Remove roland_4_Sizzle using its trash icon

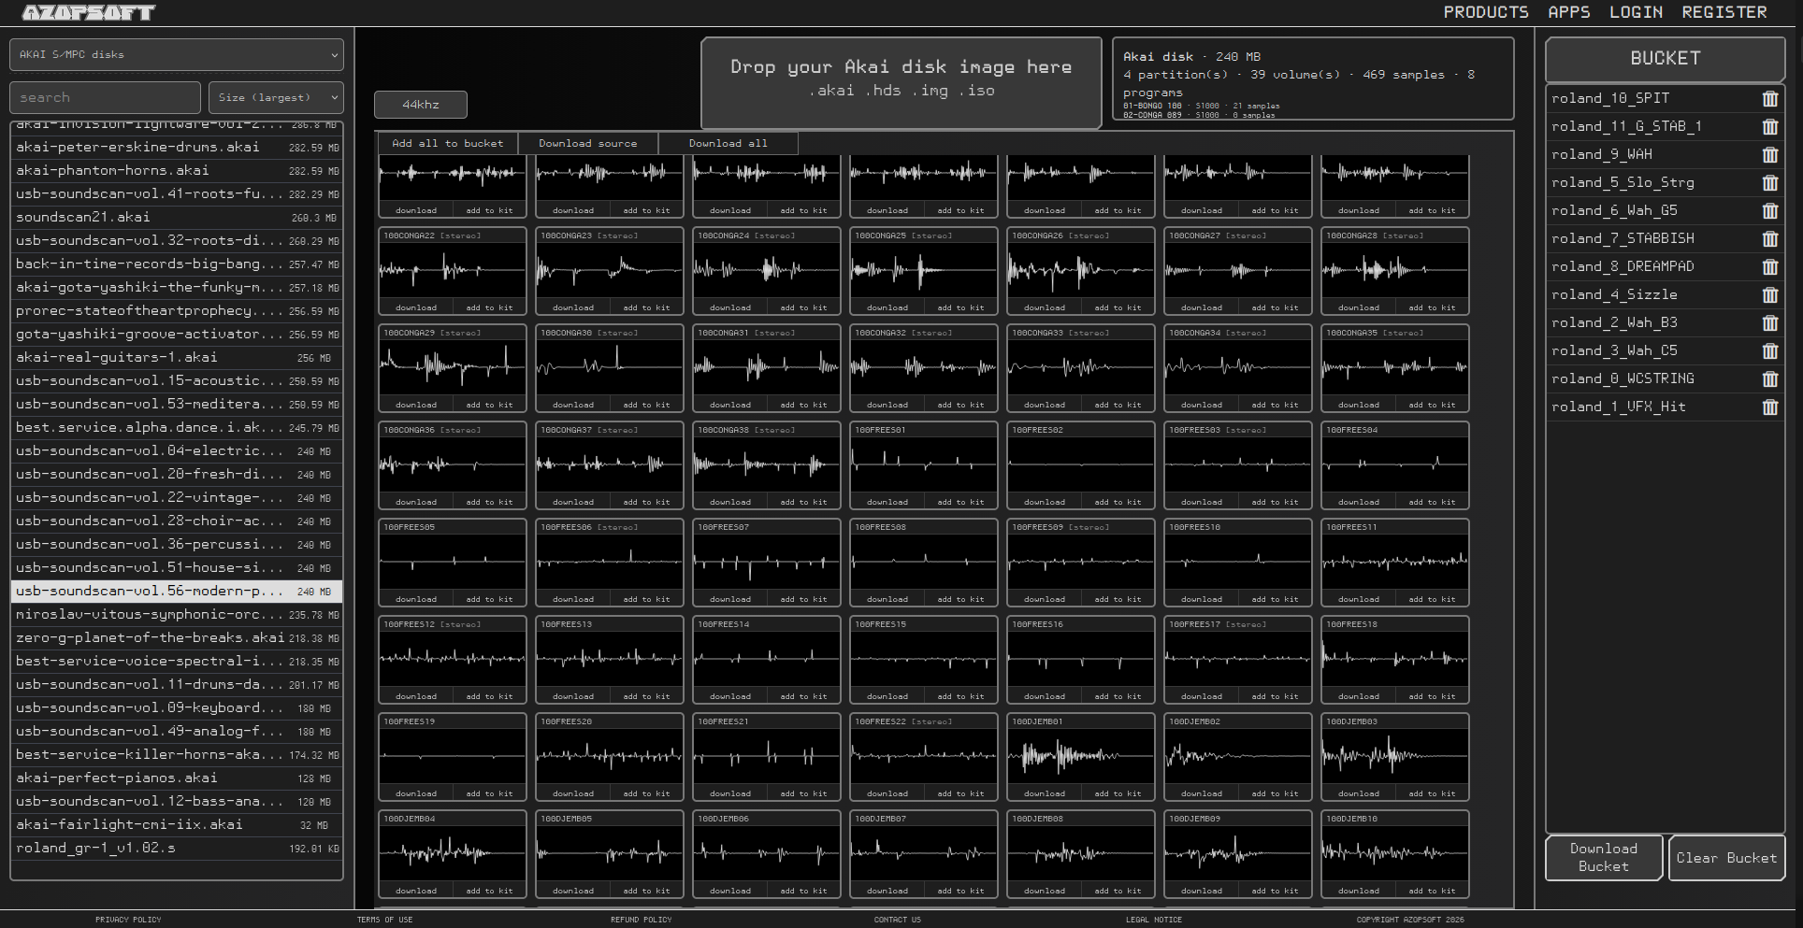tap(1770, 294)
